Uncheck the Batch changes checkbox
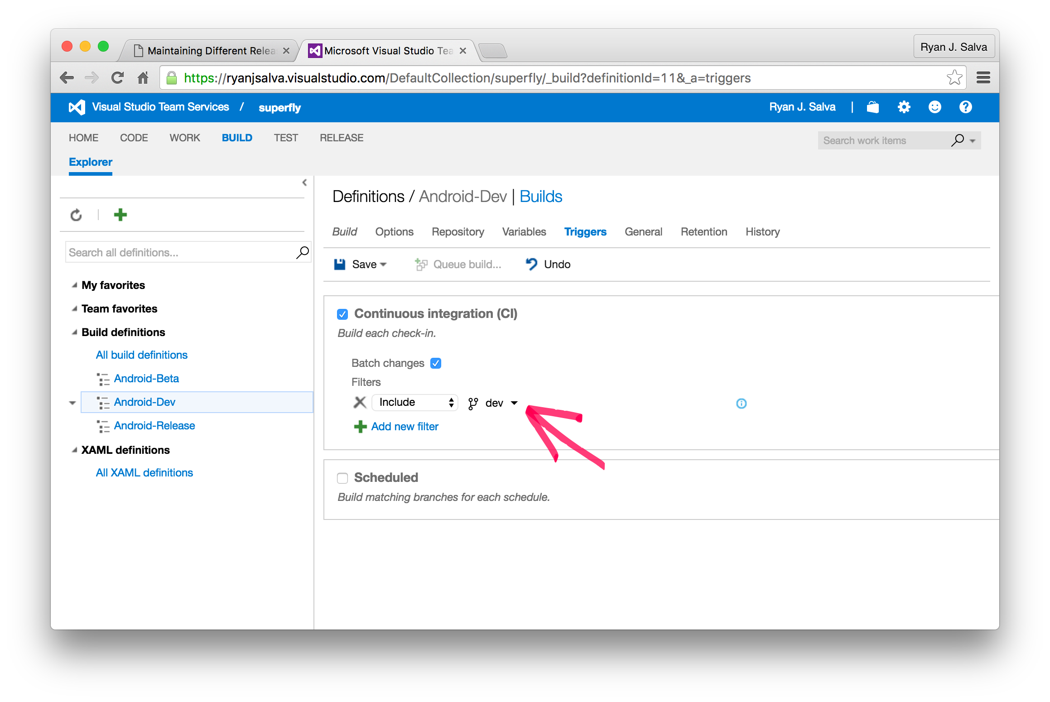The image size is (1050, 702). 436,363
